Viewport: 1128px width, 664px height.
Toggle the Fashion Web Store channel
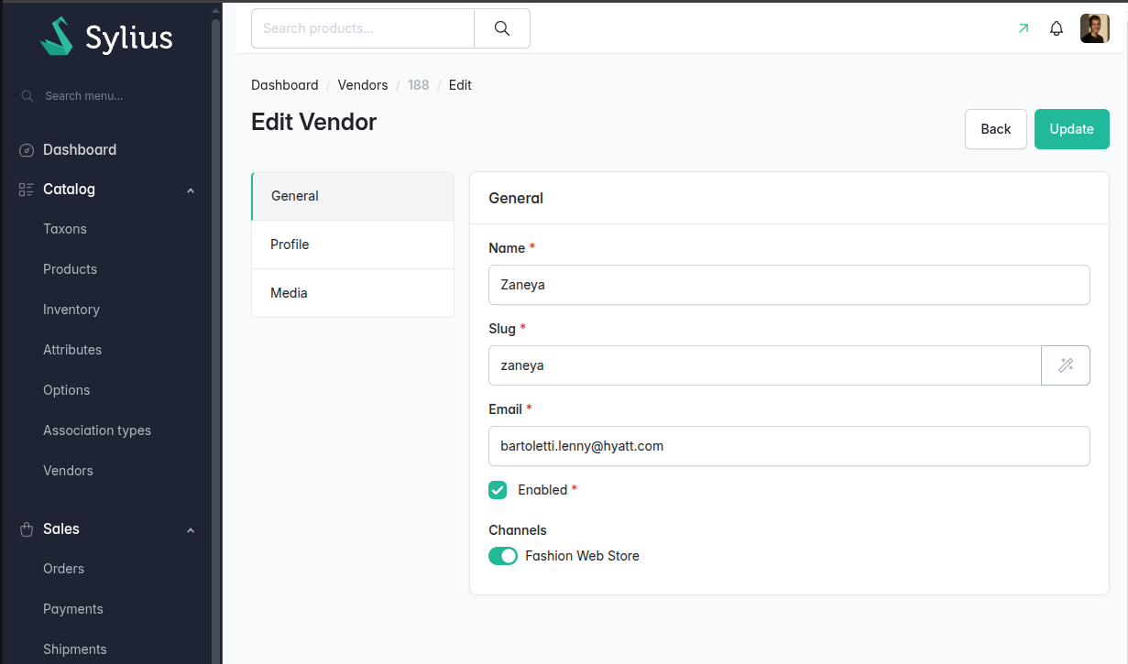point(503,556)
